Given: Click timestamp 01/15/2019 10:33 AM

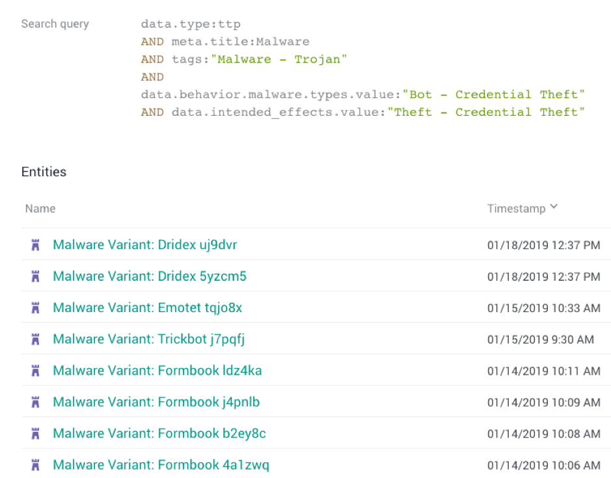Looking at the screenshot, I should pyautogui.click(x=543, y=308).
